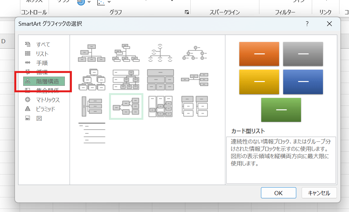Click the OK button
349x212 pixels.
tap(278, 193)
